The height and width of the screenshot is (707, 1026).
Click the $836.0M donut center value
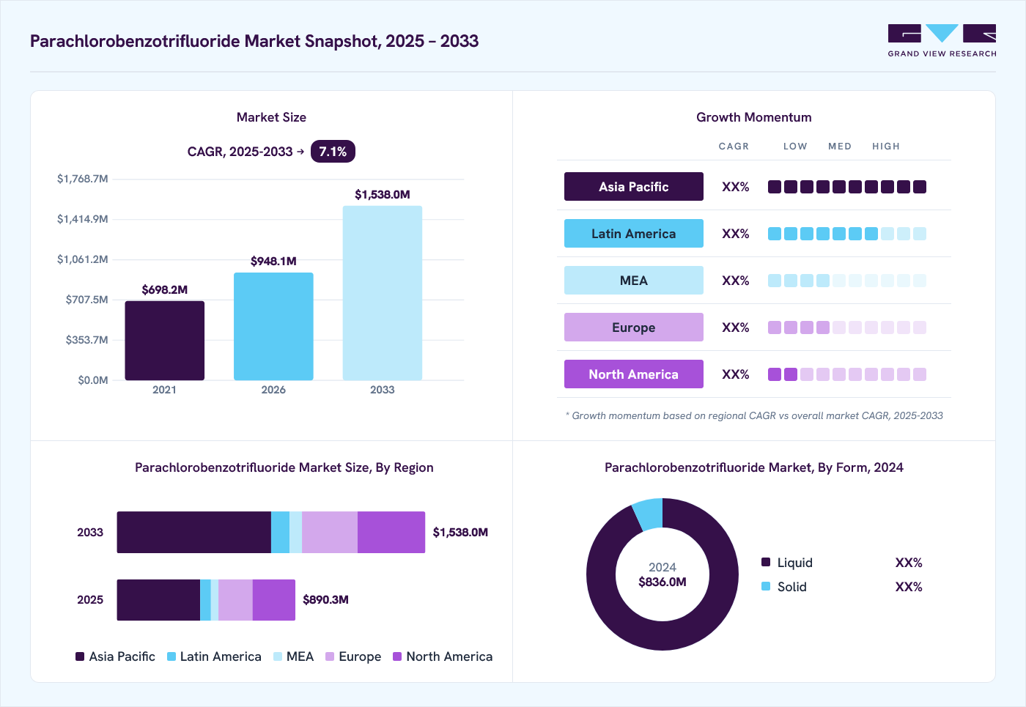tap(663, 582)
